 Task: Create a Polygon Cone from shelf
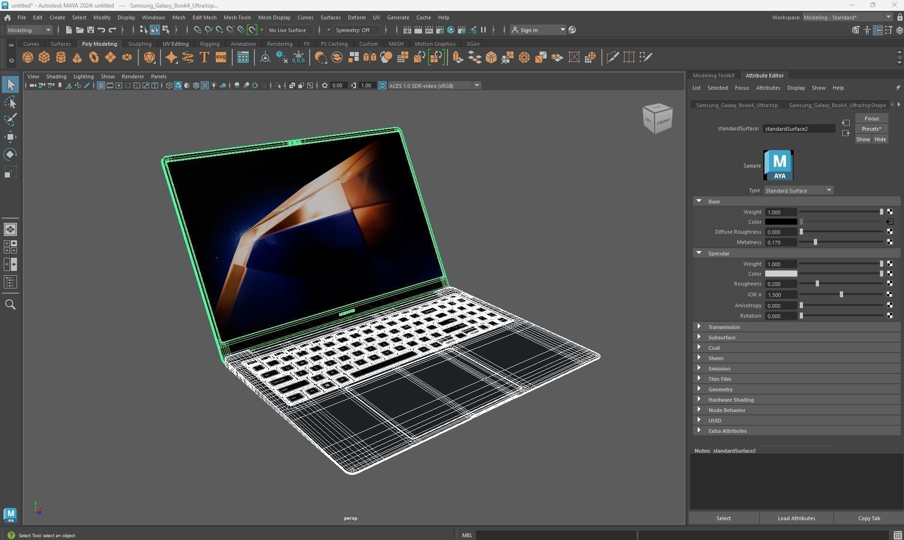click(x=77, y=58)
